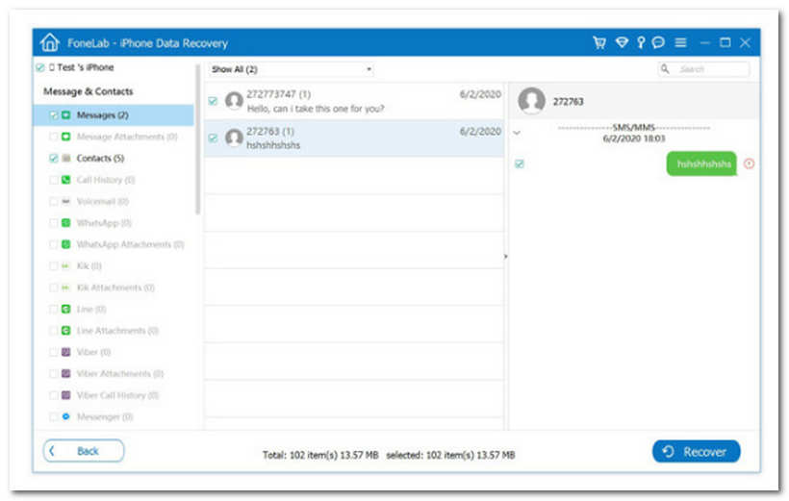Click the Line Attachments icon
Image resolution: width=789 pixels, height=501 pixels.
tap(66, 331)
